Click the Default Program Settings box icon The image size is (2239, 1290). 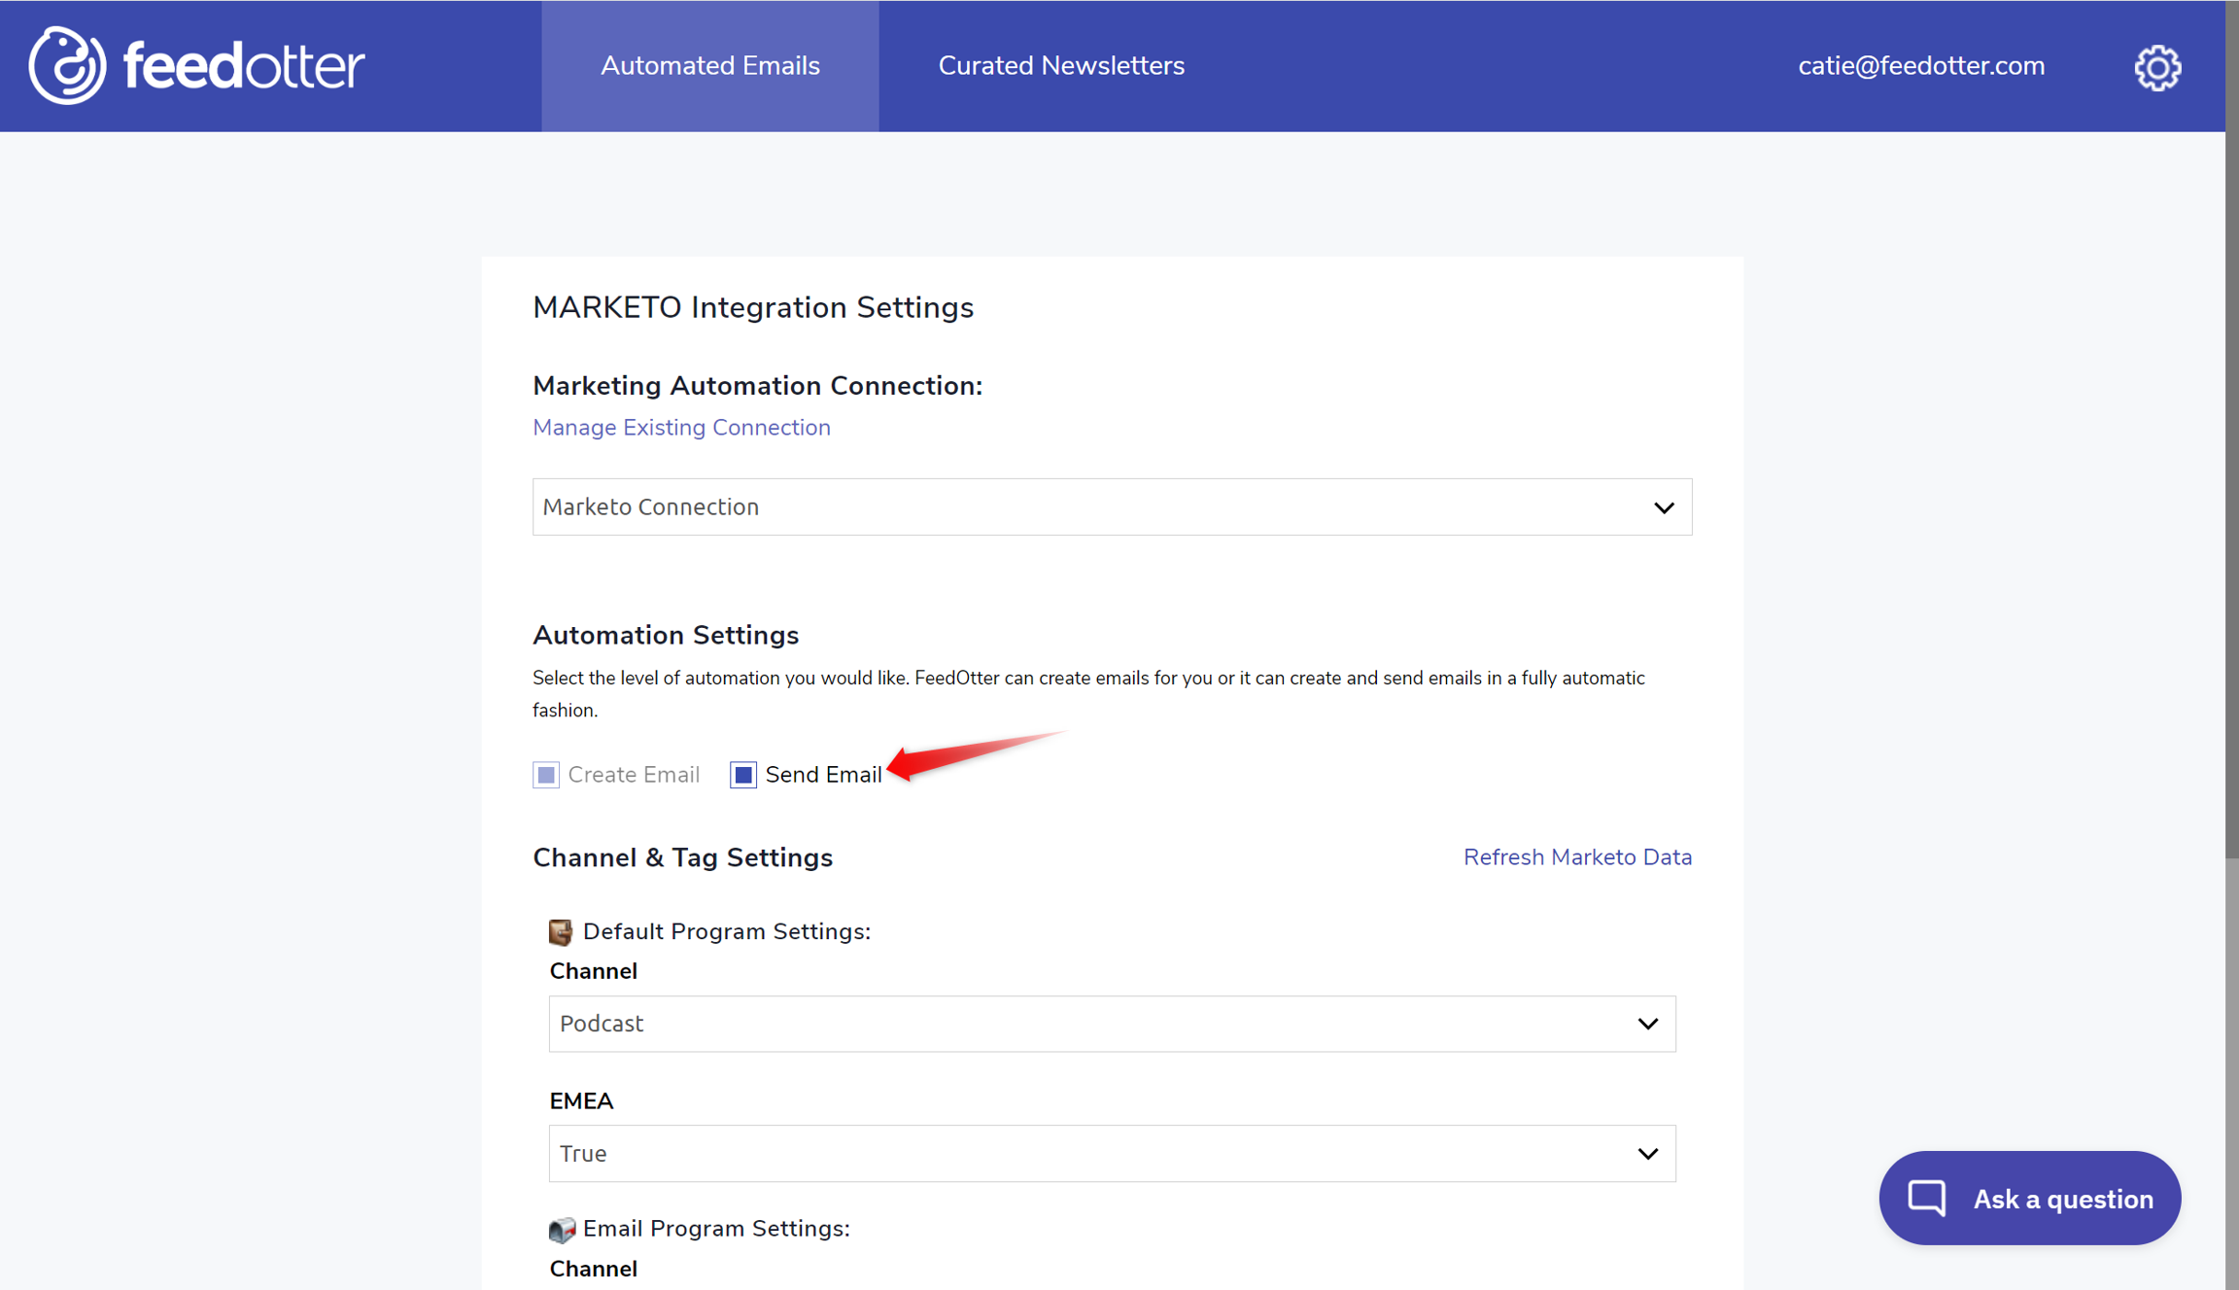pos(561,931)
